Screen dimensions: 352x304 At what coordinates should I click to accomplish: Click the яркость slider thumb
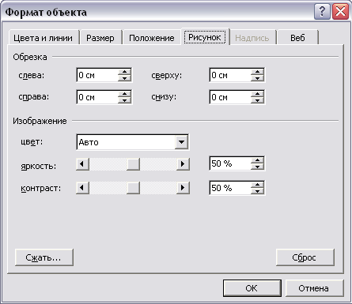pyautogui.click(x=133, y=164)
